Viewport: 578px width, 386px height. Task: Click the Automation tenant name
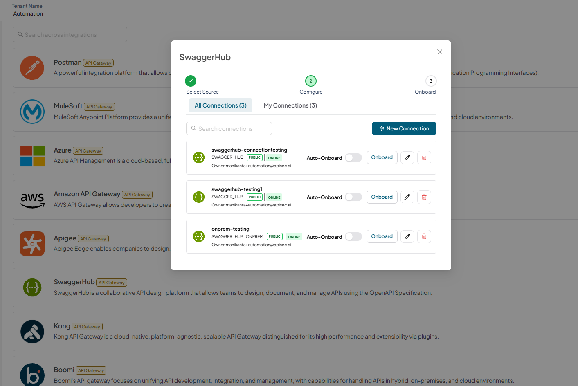[x=28, y=13]
